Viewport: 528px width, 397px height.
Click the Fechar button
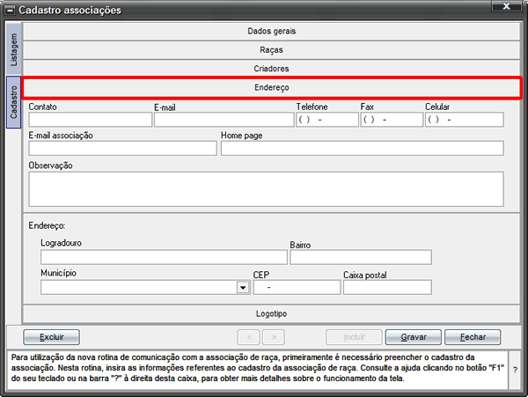pyautogui.click(x=473, y=337)
